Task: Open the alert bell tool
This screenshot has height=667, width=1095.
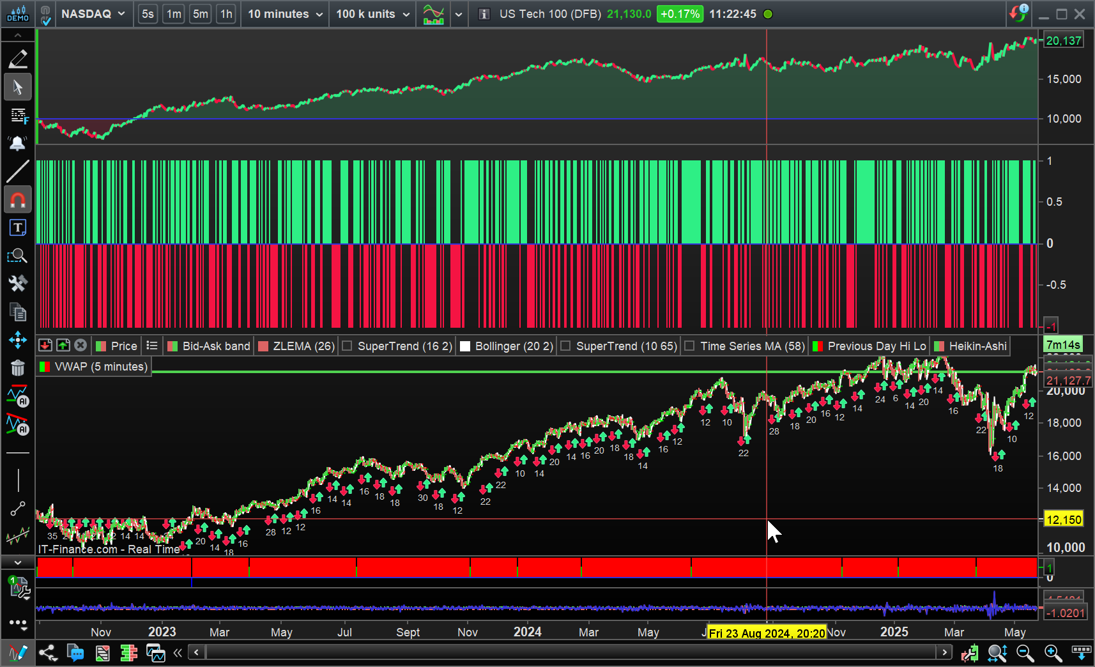Action: coord(18,143)
